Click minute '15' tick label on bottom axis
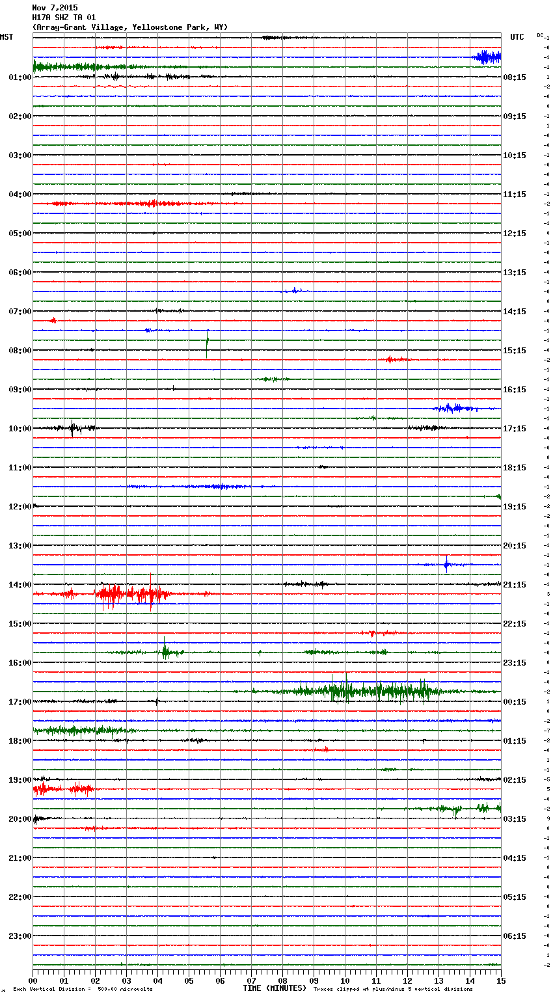 coord(501,980)
